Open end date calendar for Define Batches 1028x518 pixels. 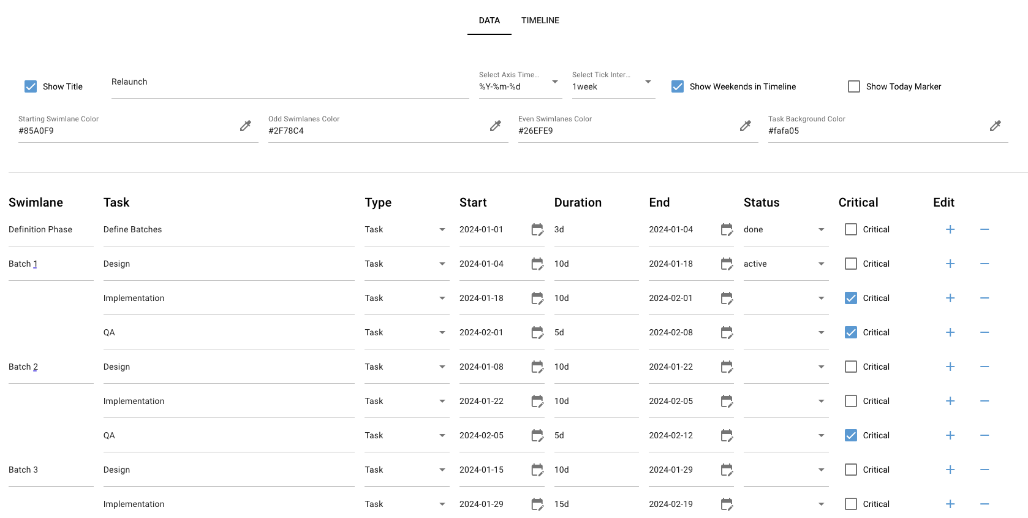click(727, 230)
